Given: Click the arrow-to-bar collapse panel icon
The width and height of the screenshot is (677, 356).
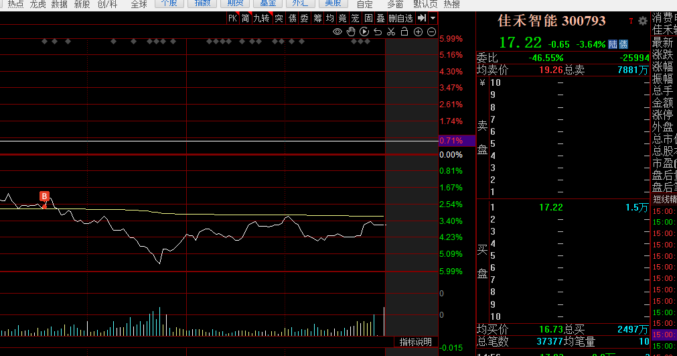Looking at the screenshot, I should [x=422, y=18].
